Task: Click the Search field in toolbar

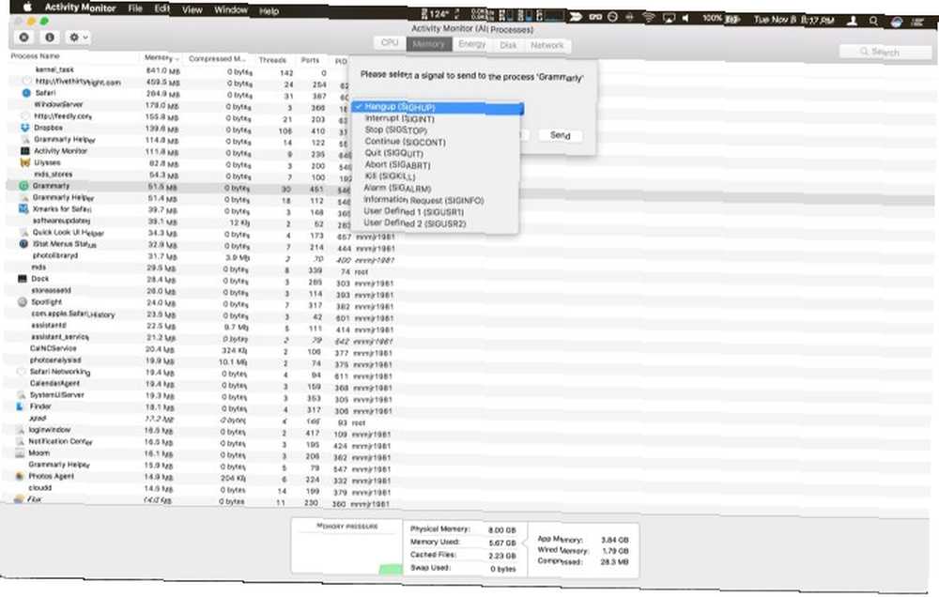Action: pyautogui.click(x=885, y=52)
